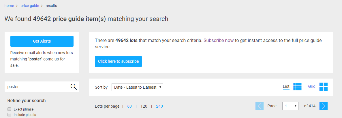
Task: Switch to list view icon
Action: (x=297, y=86)
